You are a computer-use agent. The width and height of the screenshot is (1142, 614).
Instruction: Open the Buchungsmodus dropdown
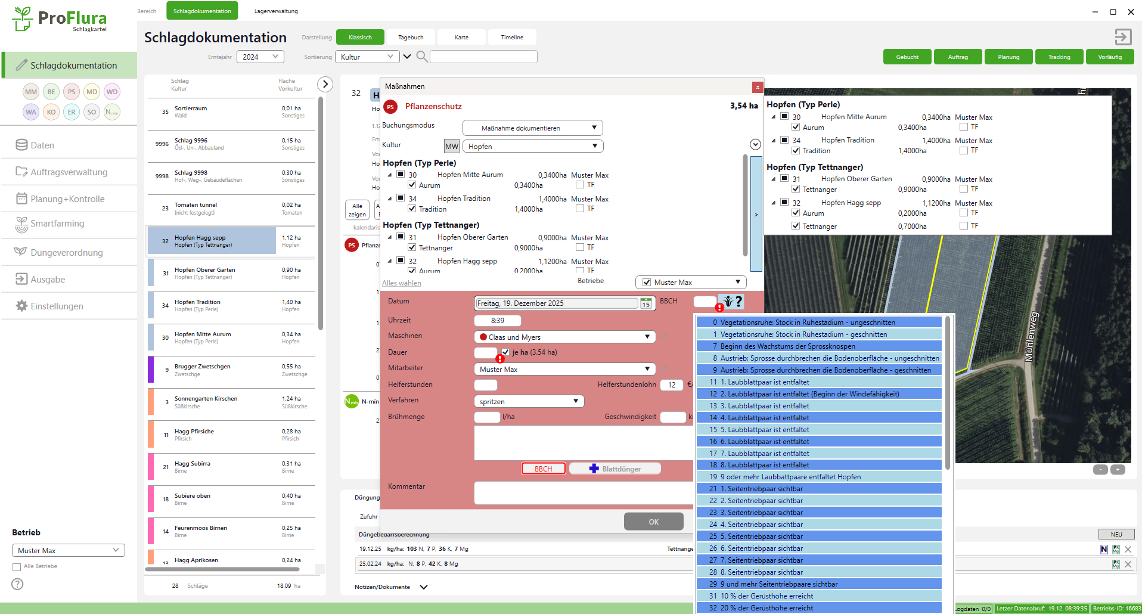coord(532,128)
